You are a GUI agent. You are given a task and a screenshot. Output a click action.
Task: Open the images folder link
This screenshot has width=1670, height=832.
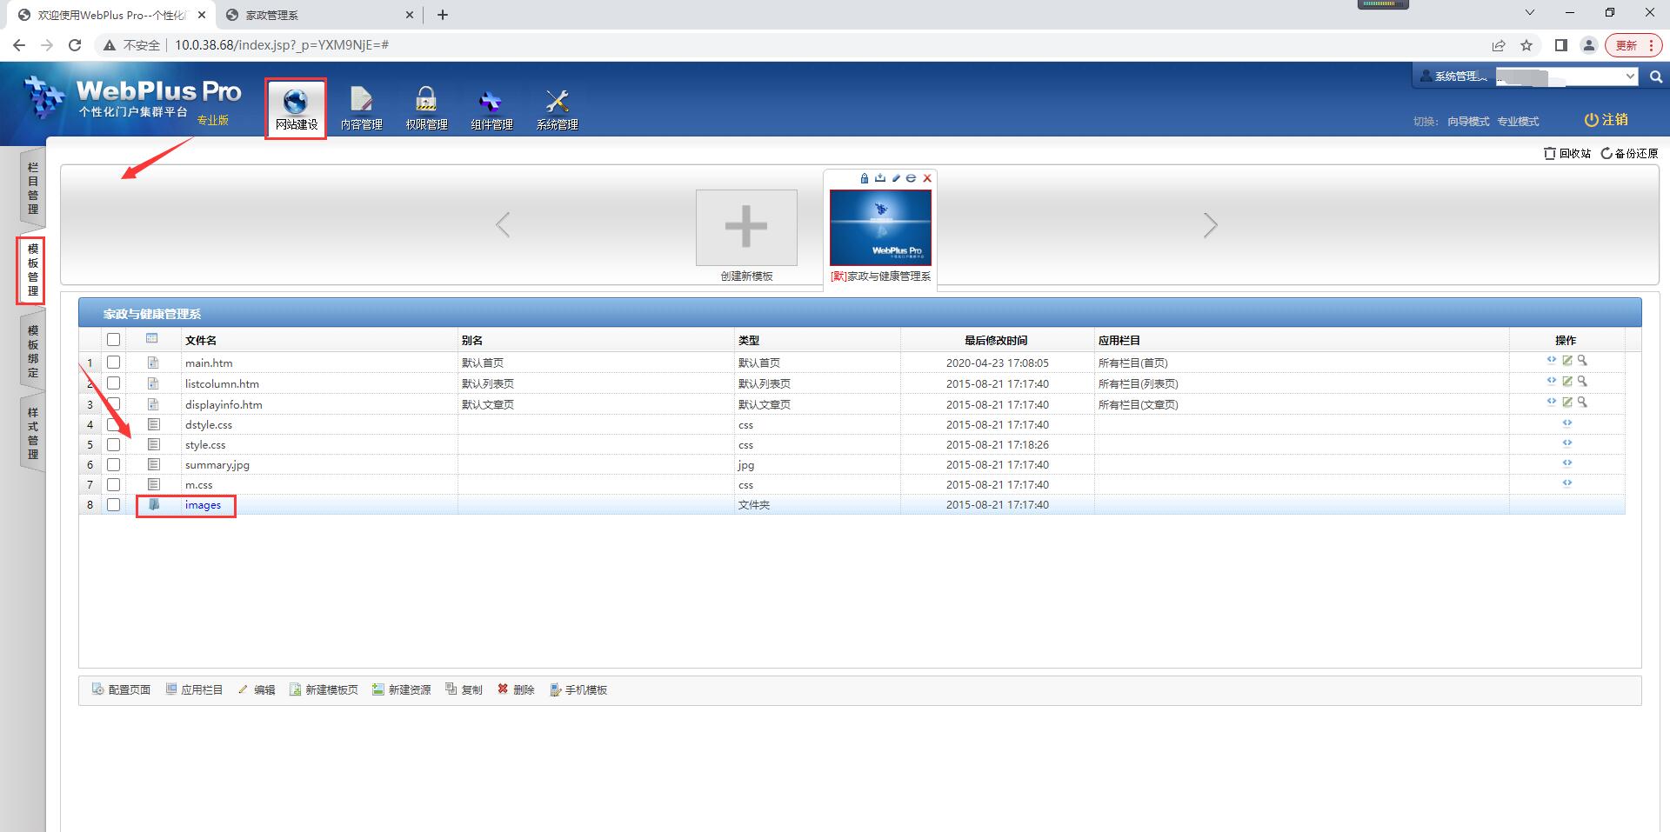coord(203,505)
